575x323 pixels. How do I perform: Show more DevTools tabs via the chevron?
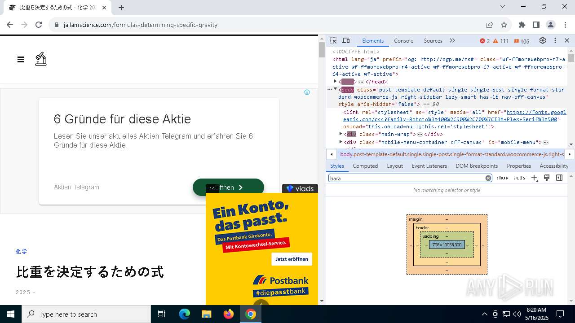(452, 40)
